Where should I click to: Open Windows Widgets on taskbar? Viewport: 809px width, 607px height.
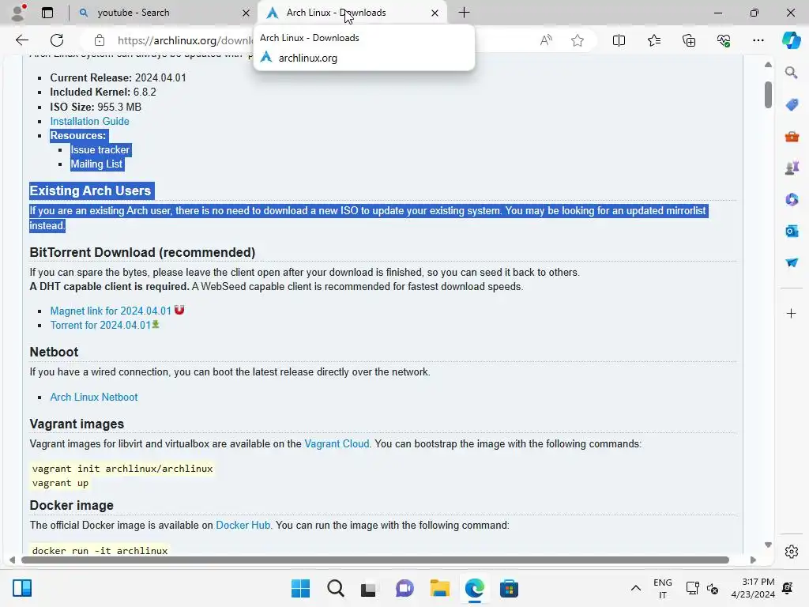point(22,588)
